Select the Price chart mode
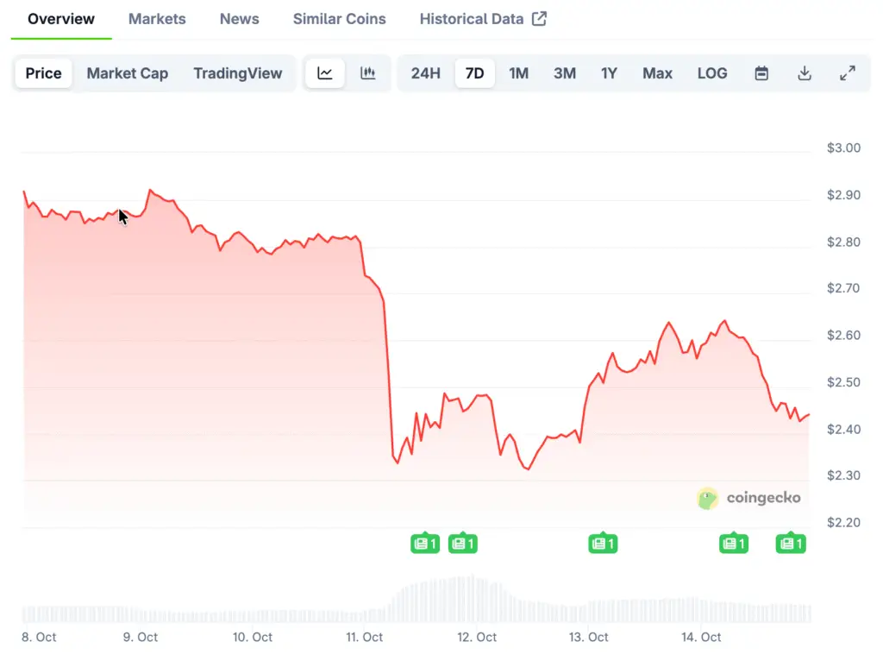The image size is (883, 654). point(43,73)
